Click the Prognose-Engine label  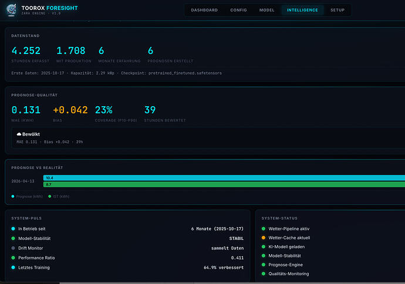click(x=285, y=265)
